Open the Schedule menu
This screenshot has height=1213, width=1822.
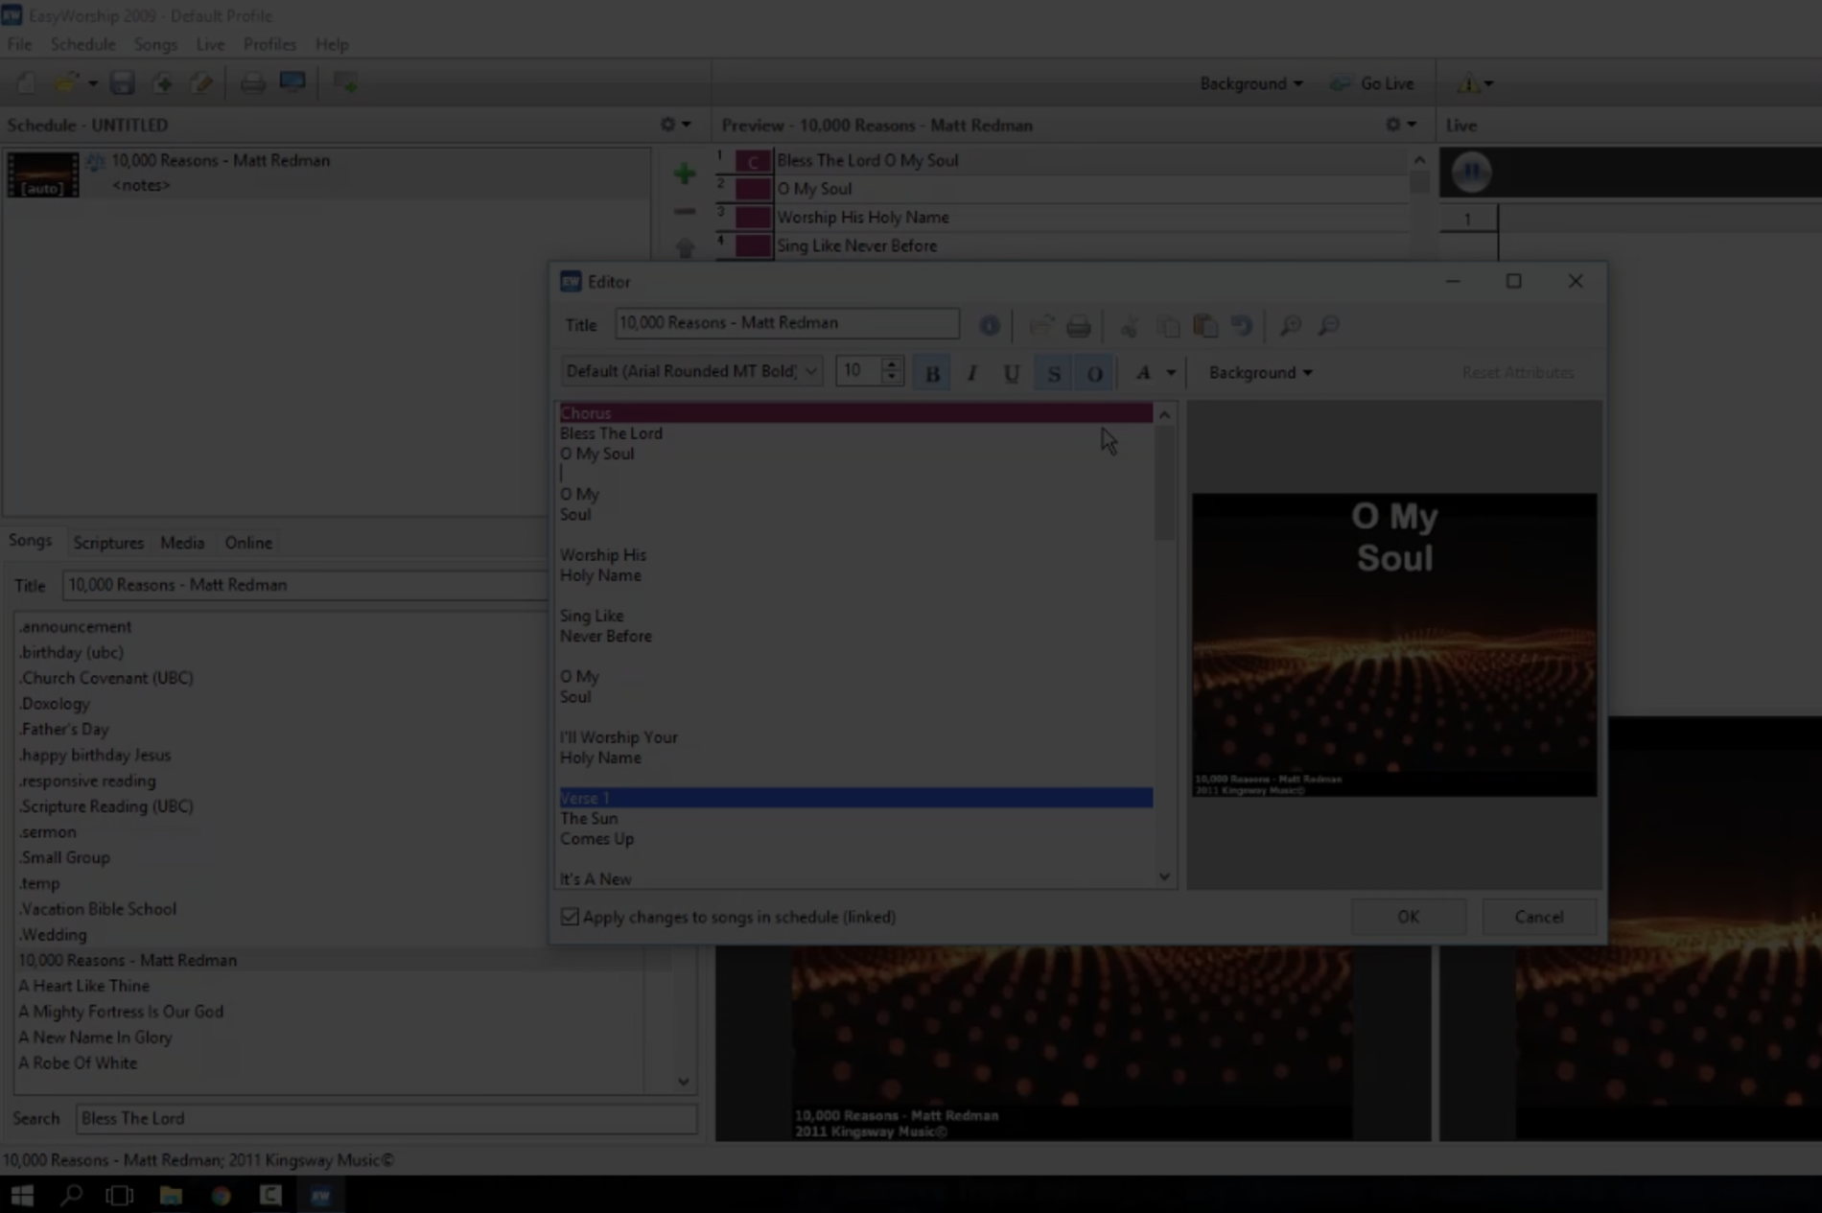tap(82, 44)
